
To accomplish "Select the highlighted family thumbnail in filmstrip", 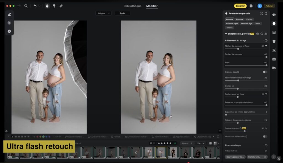I will coord(161,152).
